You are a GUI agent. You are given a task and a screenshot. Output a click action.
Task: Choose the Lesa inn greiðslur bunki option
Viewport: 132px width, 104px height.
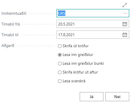click(x=60, y=64)
